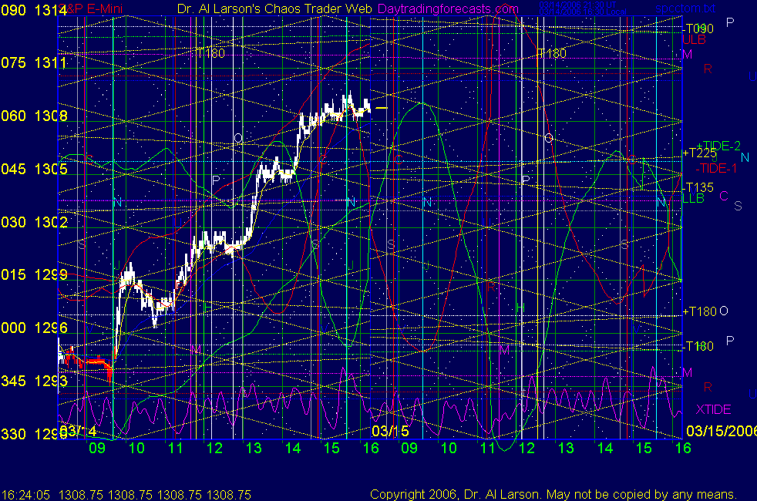
Task: Click the full "03/15/2006" date label
Action: pos(722,431)
